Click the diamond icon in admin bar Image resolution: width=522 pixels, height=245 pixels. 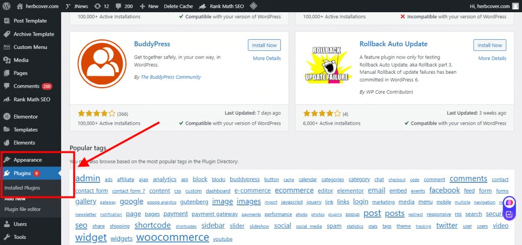[253, 6]
